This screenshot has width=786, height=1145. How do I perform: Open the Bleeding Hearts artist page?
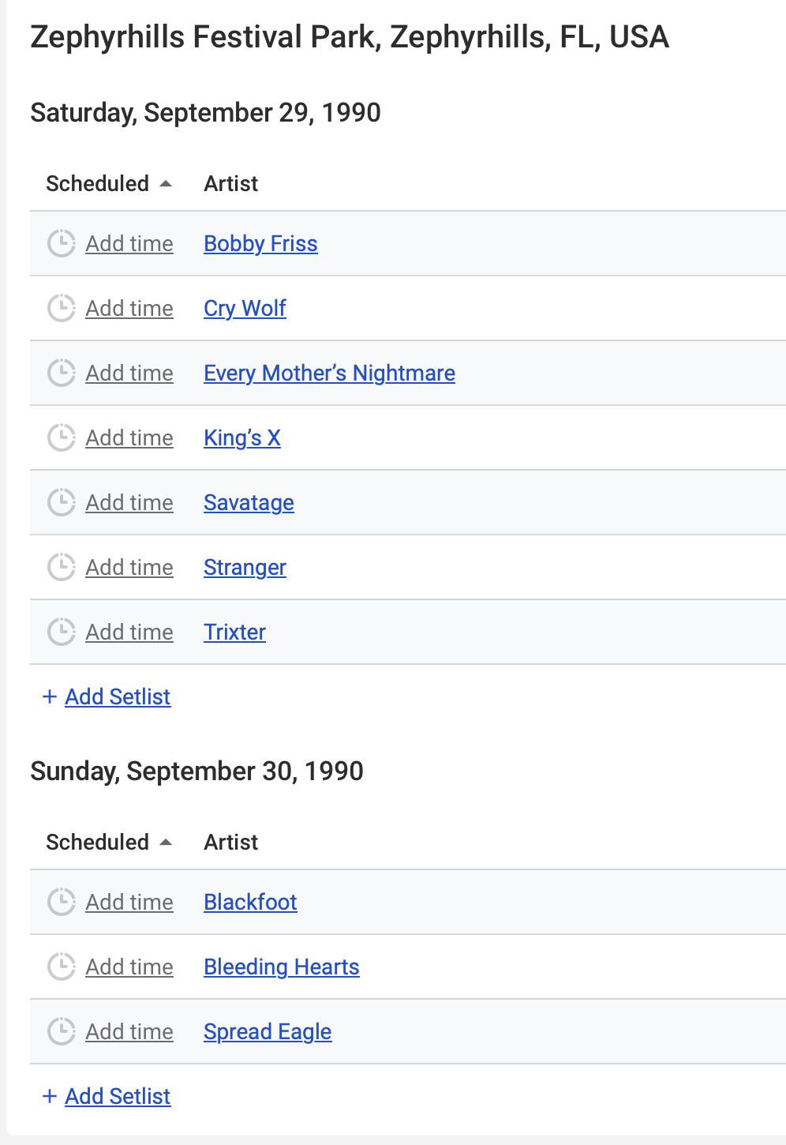click(281, 967)
